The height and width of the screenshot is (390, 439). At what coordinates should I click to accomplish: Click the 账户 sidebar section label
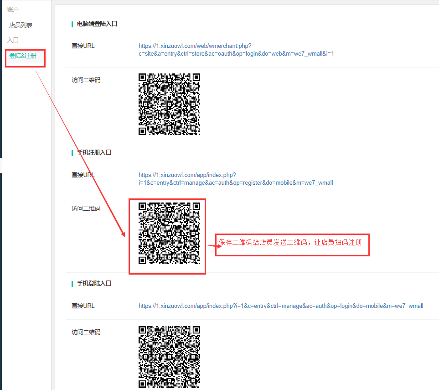pyautogui.click(x=13, y=10)
